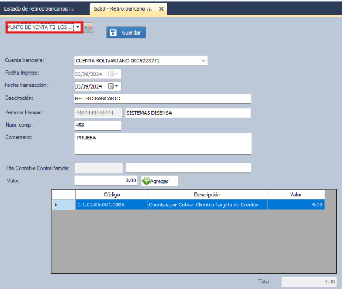
Task: Open the Cuenta bancaria dropdown list
Action: (203, 60)
